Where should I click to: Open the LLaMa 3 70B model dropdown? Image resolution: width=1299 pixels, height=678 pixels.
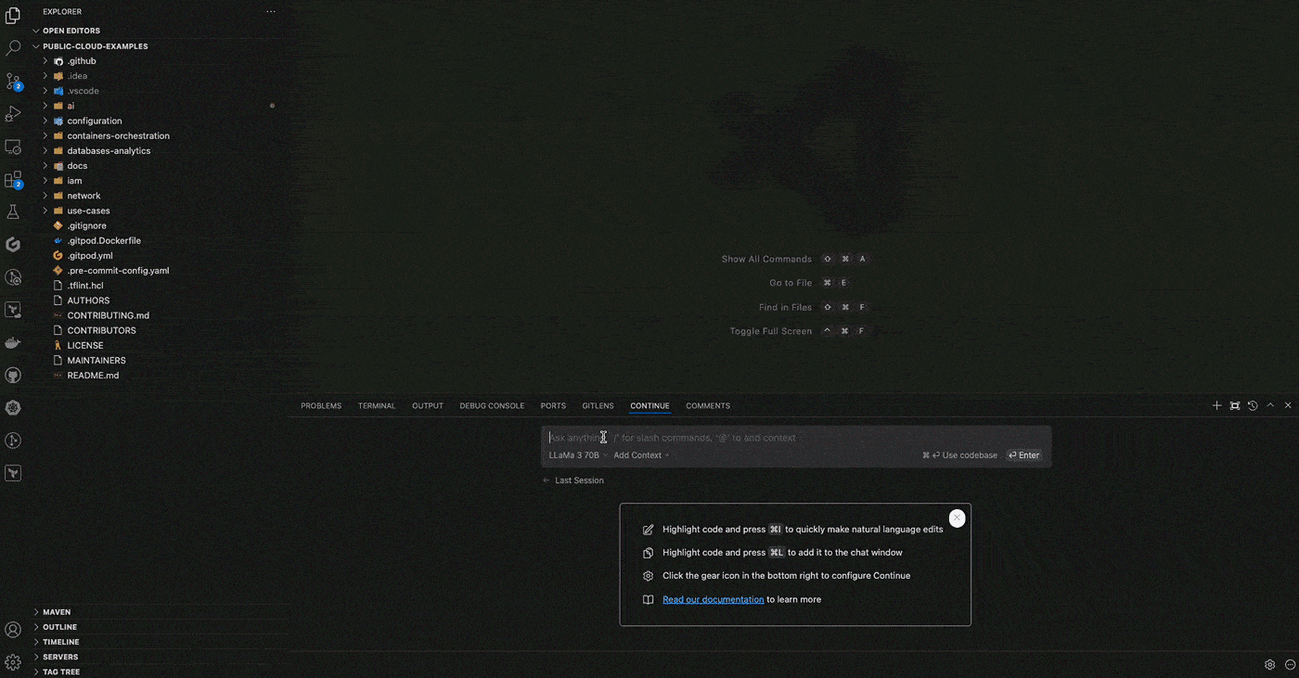click(x=574, y=454)
